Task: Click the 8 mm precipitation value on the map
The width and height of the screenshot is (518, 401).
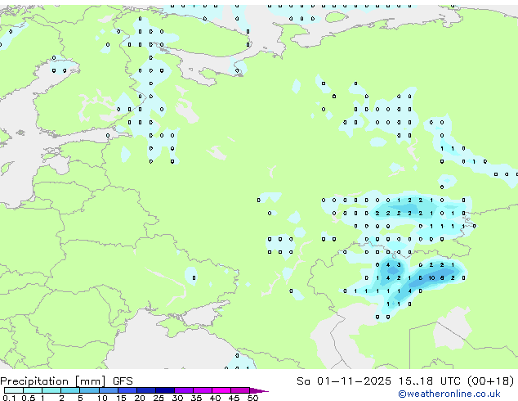Action: click(x=442, y=278)
